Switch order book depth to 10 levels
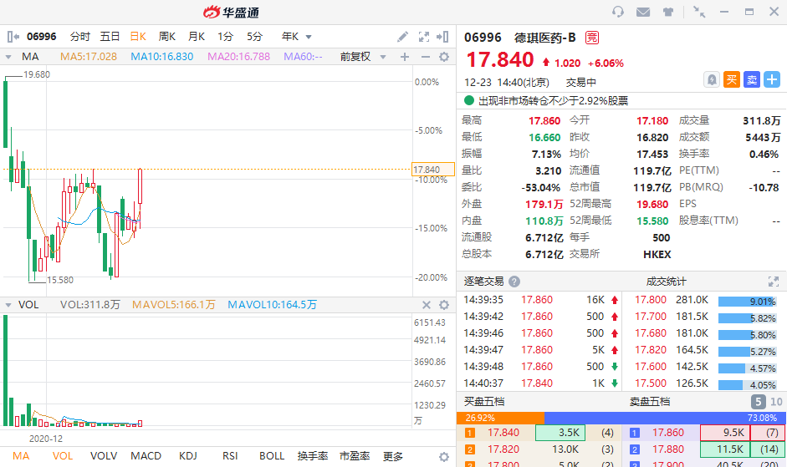The width and height of the screenshot is (787, 467). 776,402
